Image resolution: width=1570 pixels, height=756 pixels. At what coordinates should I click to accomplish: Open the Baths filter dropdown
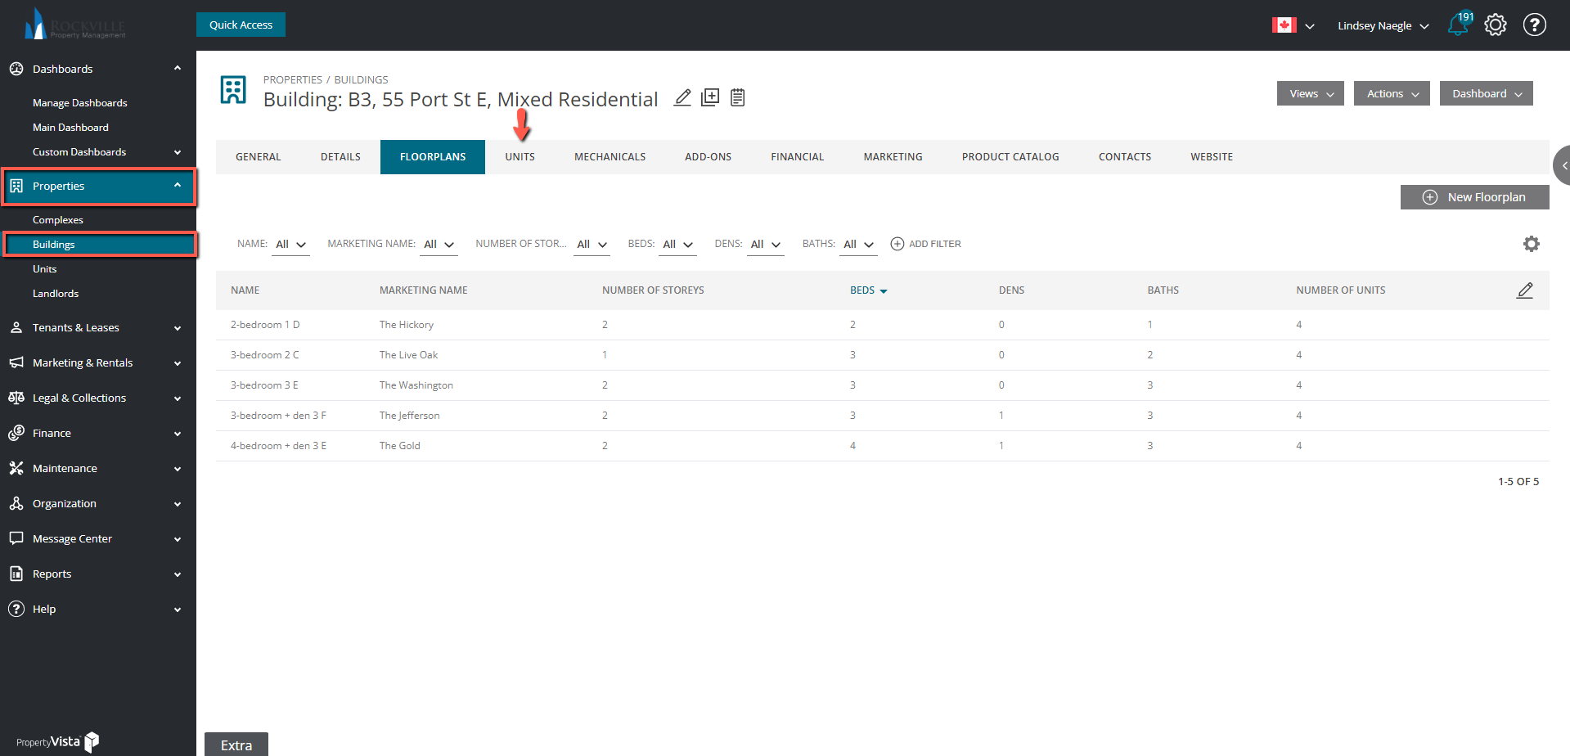[x=858, y=245]
